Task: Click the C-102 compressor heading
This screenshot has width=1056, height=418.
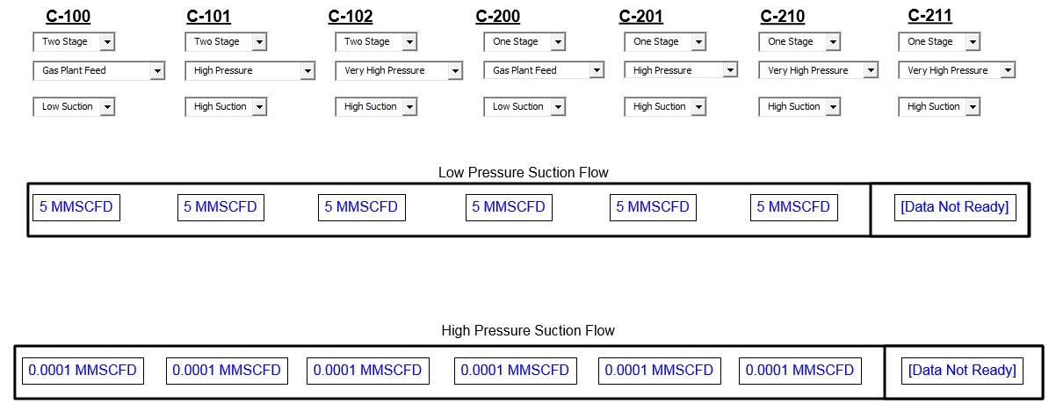Action: click(x=351, y=17)
